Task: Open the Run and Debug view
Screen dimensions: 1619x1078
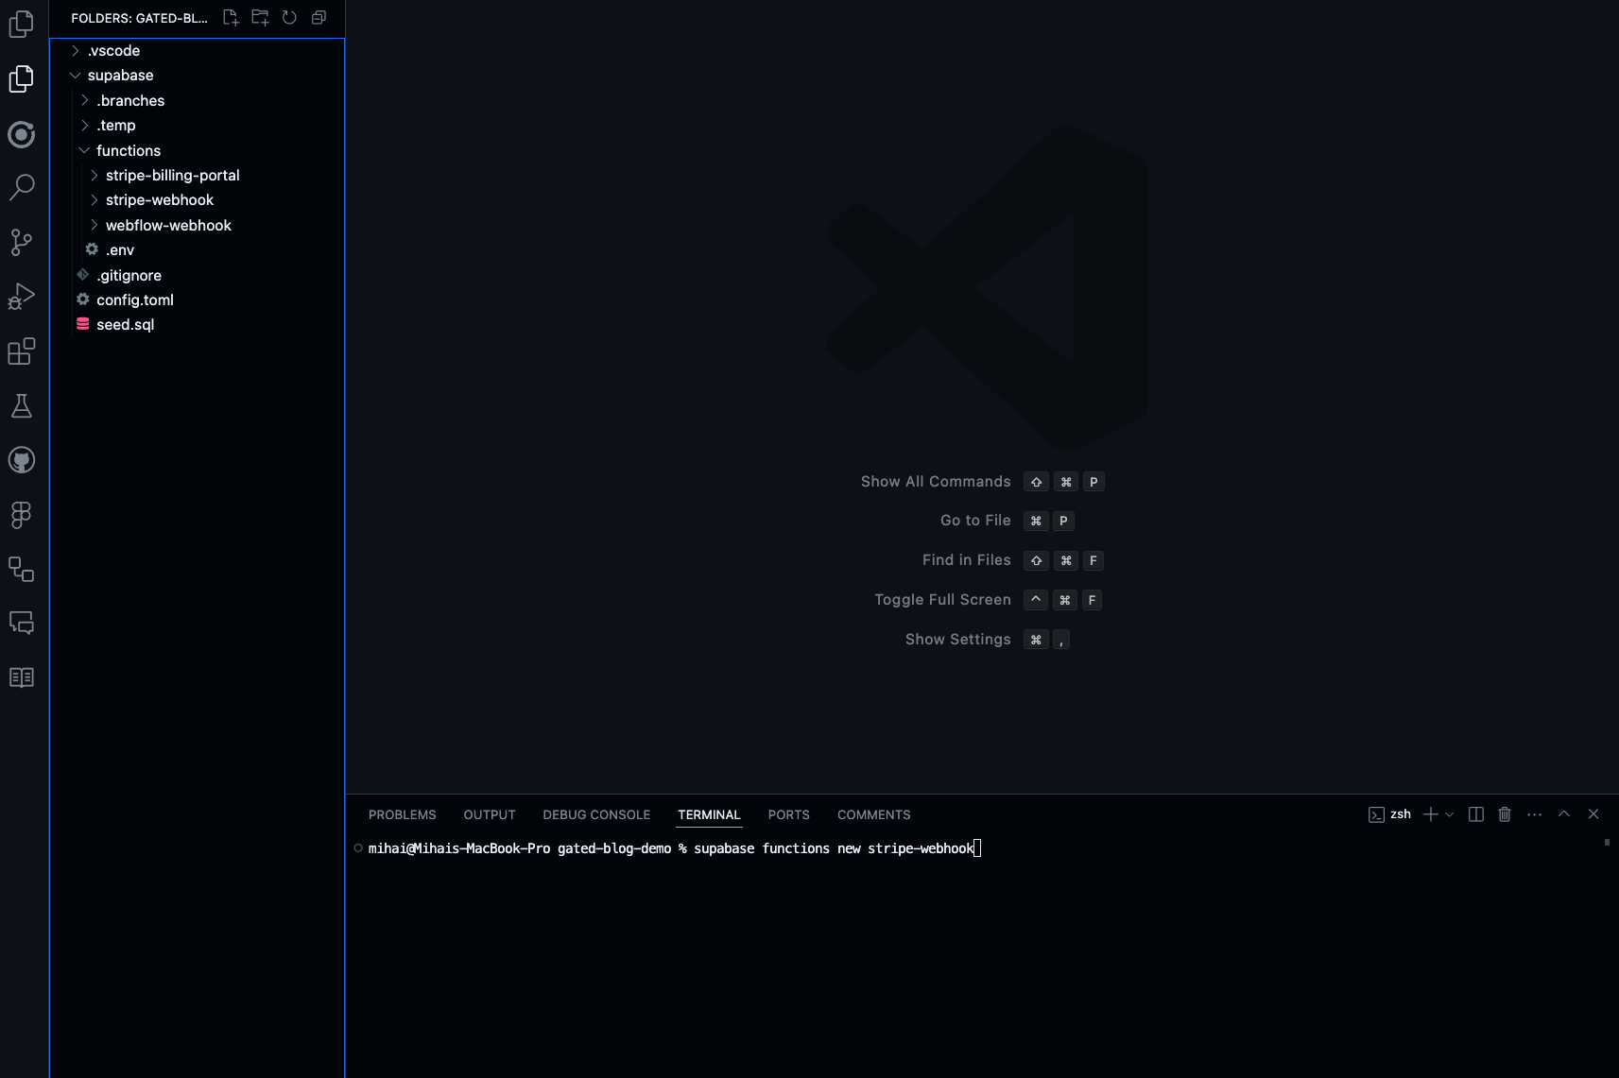Action: click(x=21, y=297)
